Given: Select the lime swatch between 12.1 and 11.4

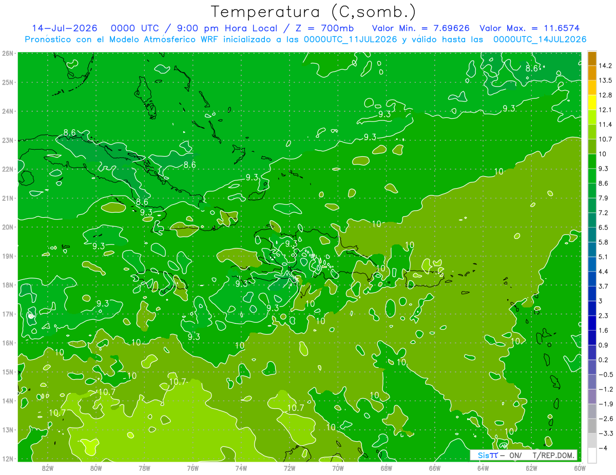Looking at the screenshot, I should (x=592, y=117).
